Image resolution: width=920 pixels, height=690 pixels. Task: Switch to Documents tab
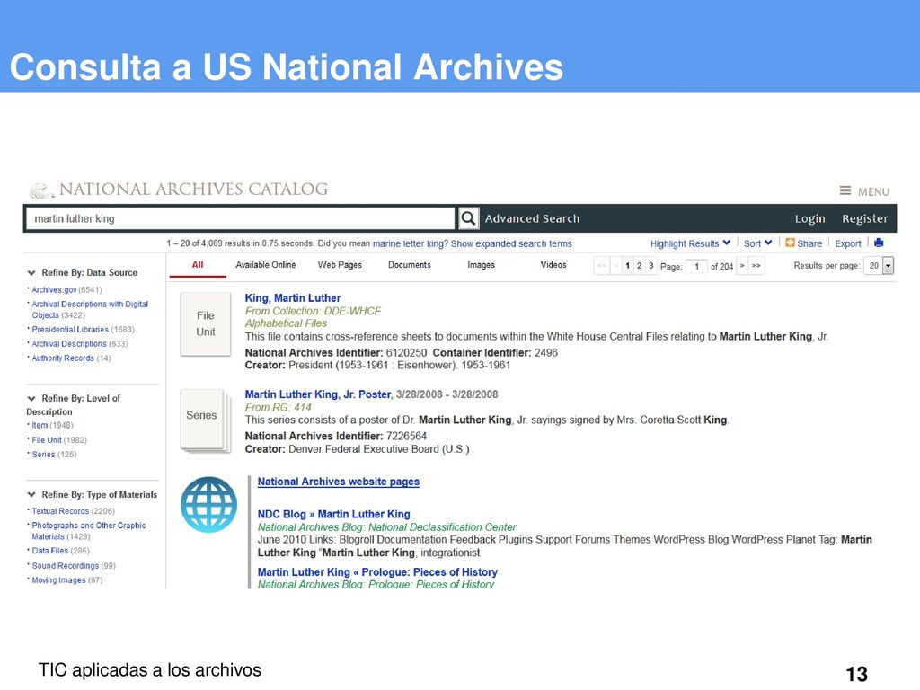tap(410, 265)
